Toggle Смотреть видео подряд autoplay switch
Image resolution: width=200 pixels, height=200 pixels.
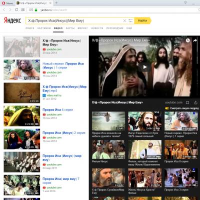coord(167,108)
